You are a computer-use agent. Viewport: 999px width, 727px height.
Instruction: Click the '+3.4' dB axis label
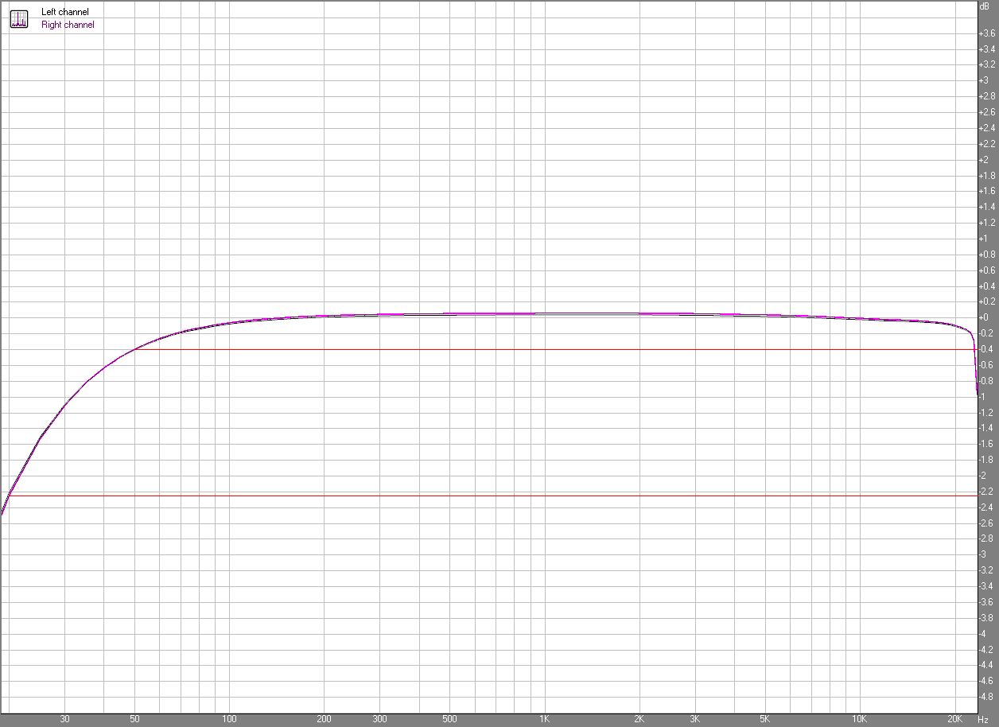[986, 49]
